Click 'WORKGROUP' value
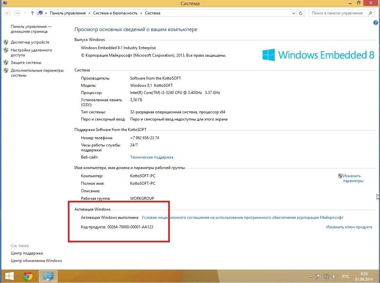This screenshot has height=283, width=380. [x=142, y=198]
